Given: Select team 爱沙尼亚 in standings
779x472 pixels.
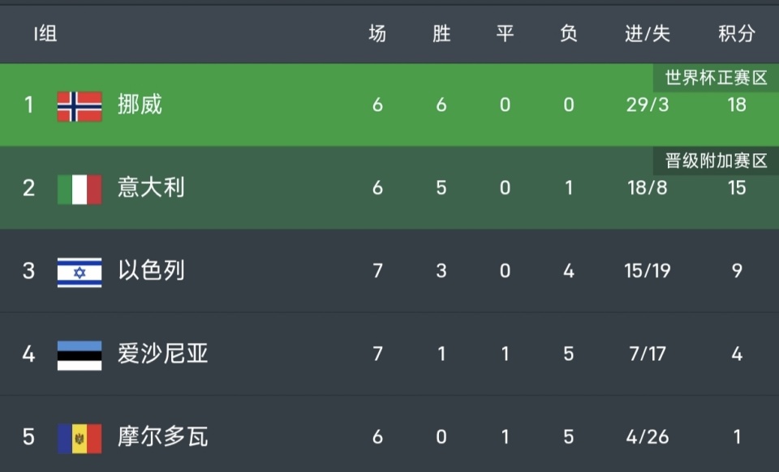Looking at the screenshot, I should coord(162,354).
